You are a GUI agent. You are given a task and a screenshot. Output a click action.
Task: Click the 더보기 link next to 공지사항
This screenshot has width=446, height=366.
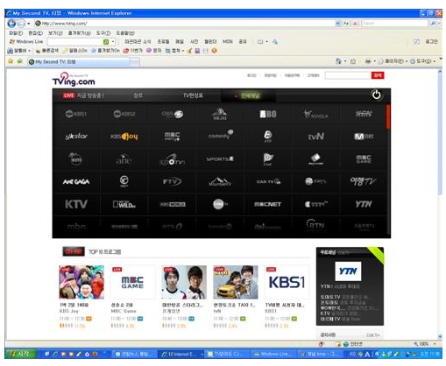click(372, 334)
